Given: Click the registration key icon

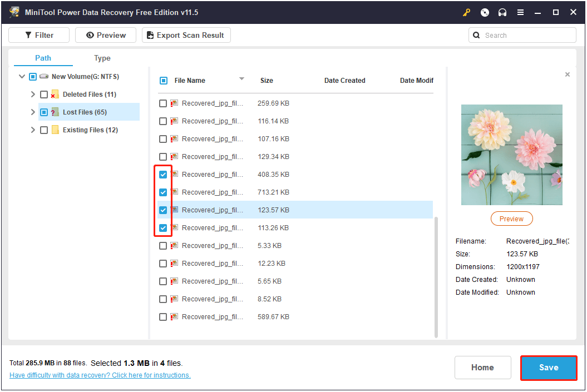Looking at the screenshot, I should coord(466,12).
